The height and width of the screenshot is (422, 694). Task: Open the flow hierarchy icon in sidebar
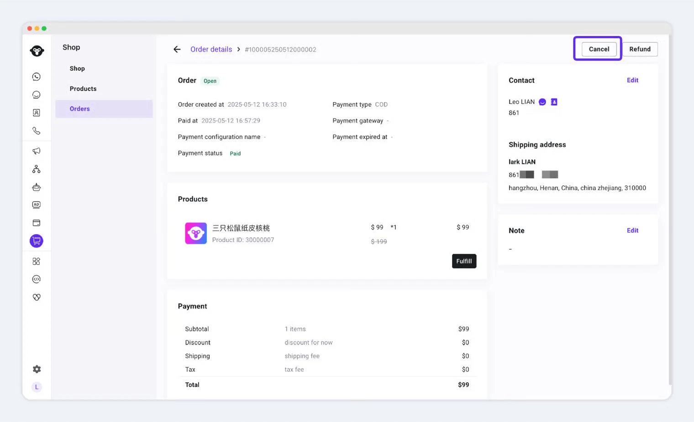pyautogui.click(x=37, y=169)
